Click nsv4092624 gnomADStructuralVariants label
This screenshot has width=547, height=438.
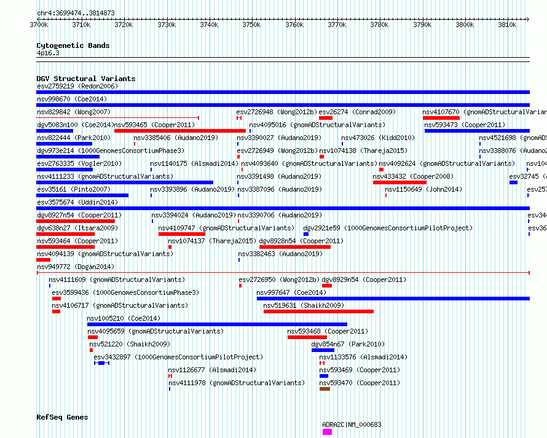tap(447, 163)
